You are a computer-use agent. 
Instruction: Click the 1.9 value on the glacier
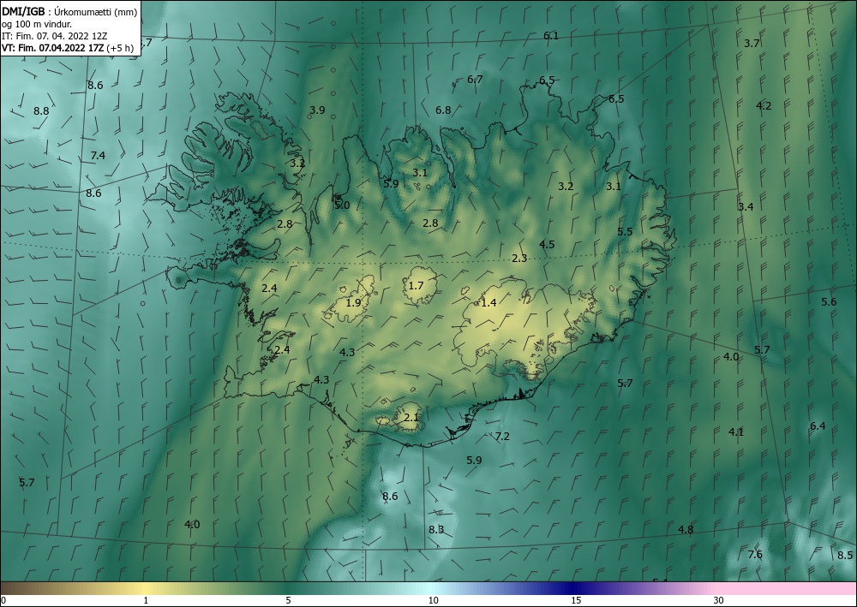coord(353,302)
